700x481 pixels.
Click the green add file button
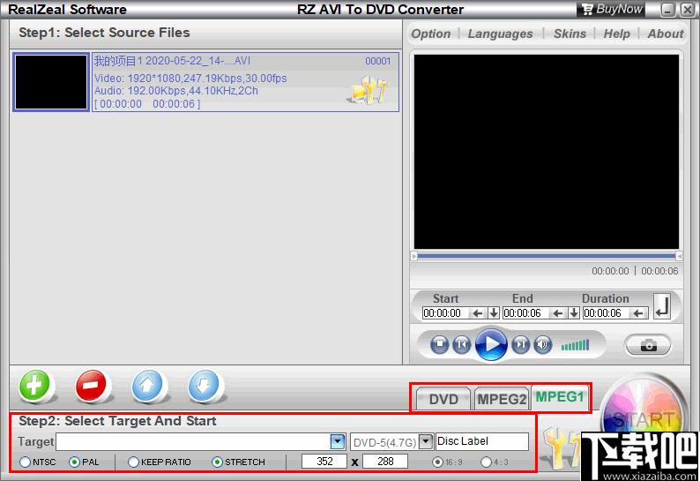(34, 386)
